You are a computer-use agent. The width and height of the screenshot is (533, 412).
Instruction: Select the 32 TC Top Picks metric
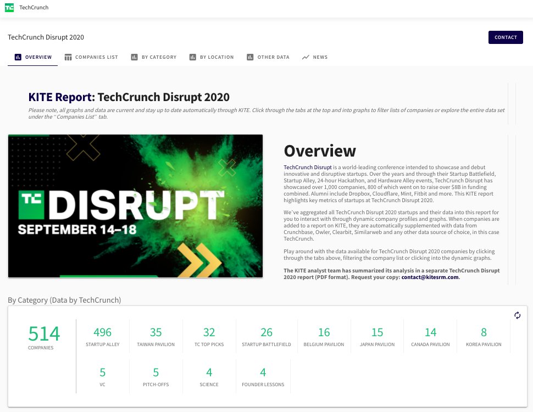point(209,337)
